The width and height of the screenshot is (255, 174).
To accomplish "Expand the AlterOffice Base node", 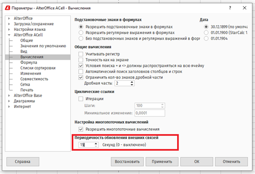I will coord(9,95).
